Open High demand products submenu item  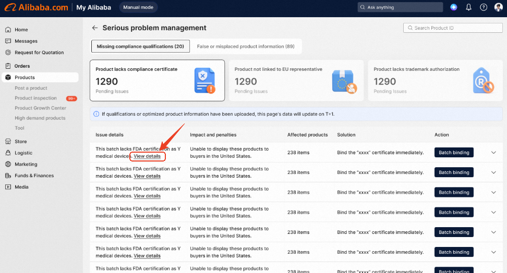pos(40,118)
